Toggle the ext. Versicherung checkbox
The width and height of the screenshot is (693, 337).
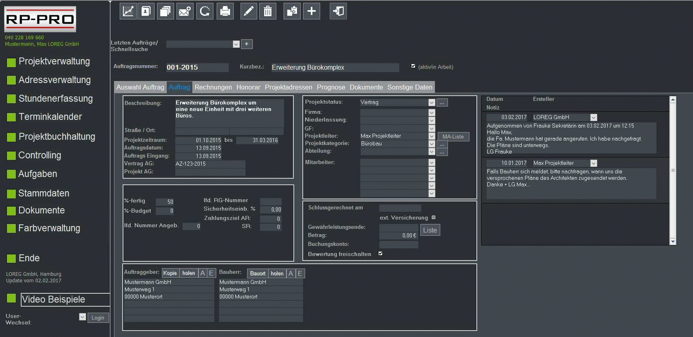pyautogui.click(x=433, y=218)
